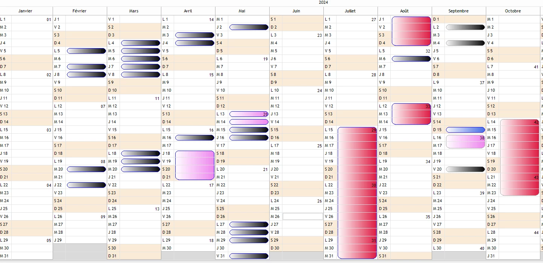Open the pink event on Mai L 13

click(249, 114)
